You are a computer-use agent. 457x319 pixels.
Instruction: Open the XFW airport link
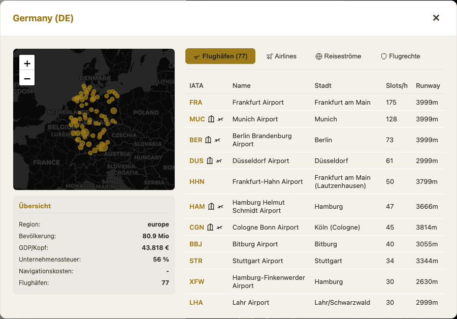tap(197, 282)
